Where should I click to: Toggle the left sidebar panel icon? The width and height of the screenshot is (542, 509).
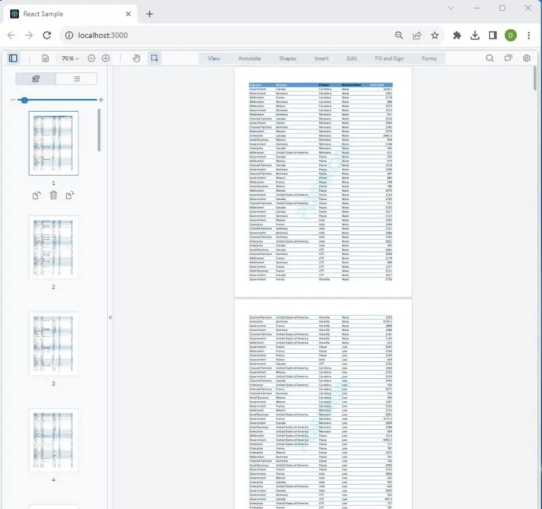[x=13, y=58]
